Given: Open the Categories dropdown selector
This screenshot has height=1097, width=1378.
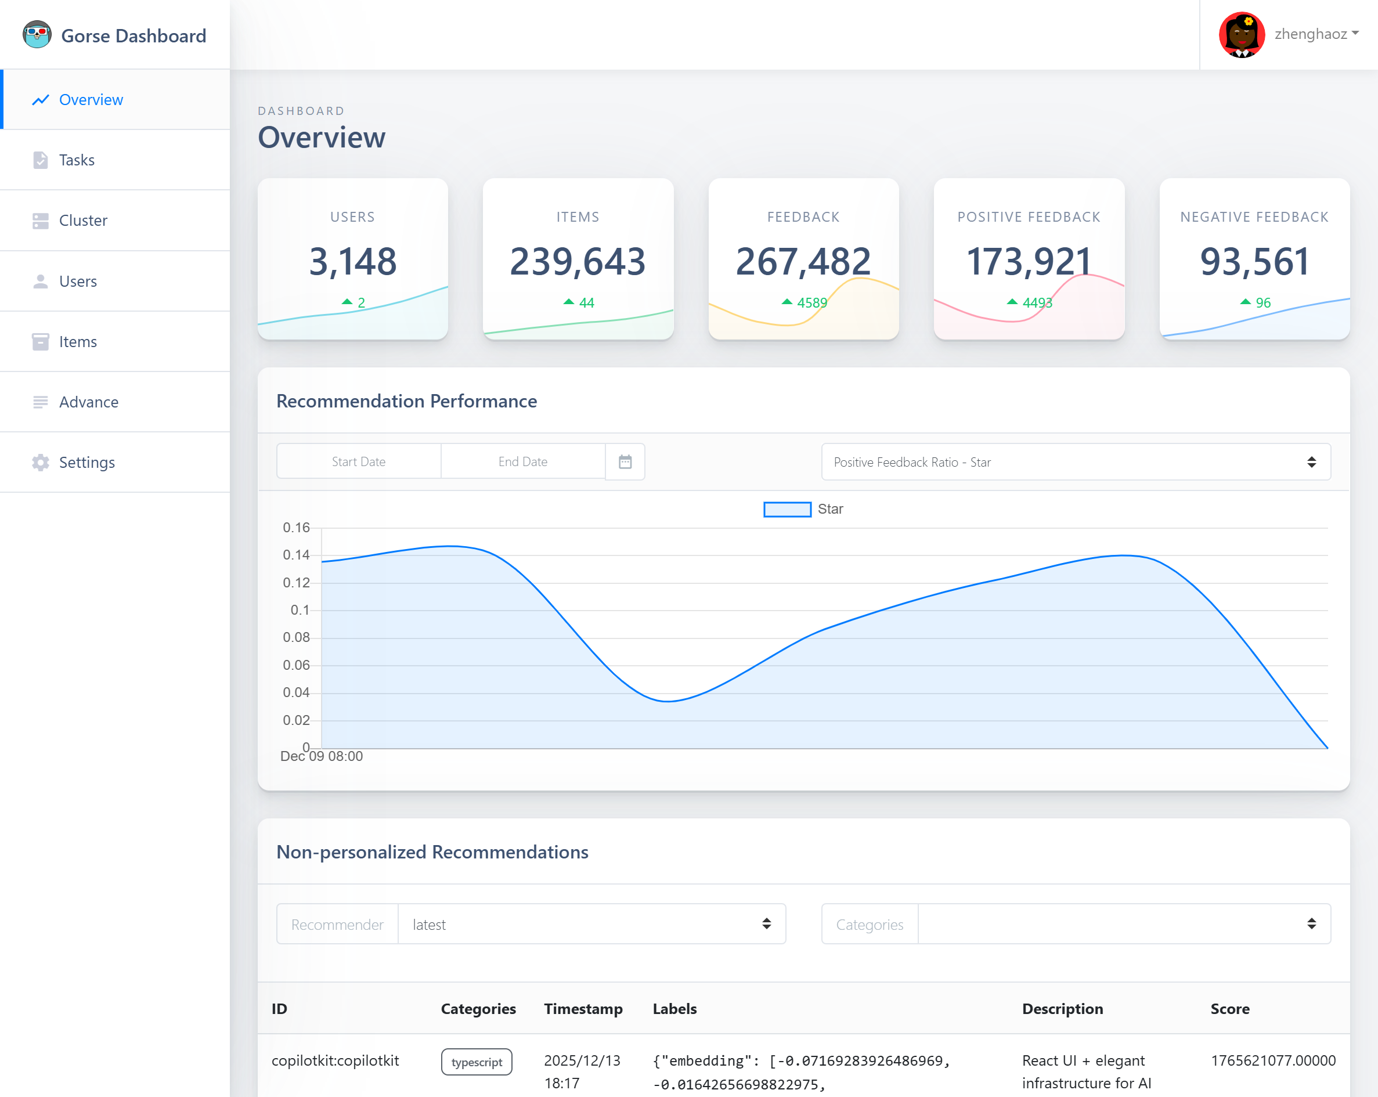Looking at the screenshot, I should [1123, 924].
